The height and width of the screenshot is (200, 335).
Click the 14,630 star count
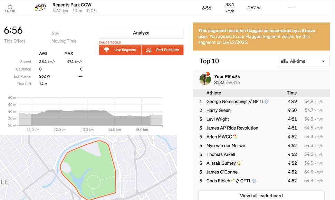click(x=10, y=11)
